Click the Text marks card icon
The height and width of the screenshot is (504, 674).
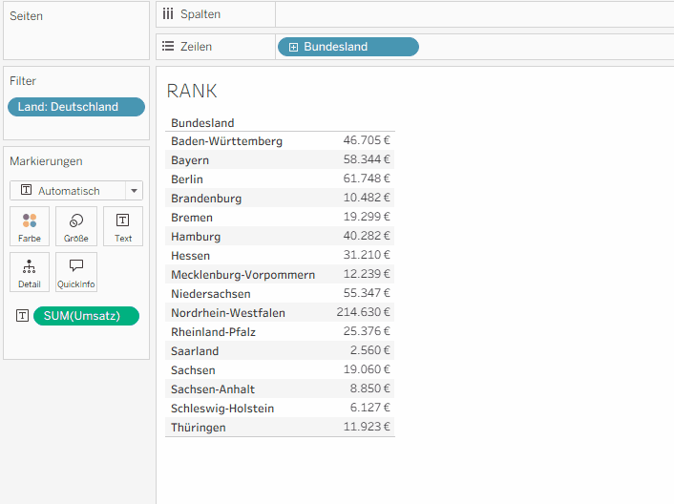tap(123, 225)
